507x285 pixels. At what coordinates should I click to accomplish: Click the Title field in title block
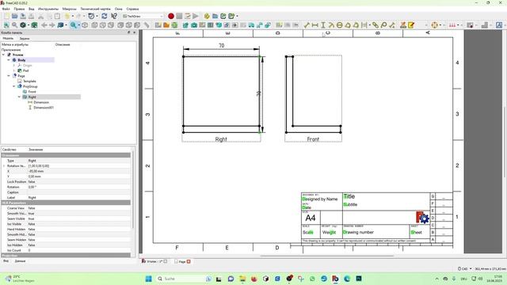pos(349,196)
